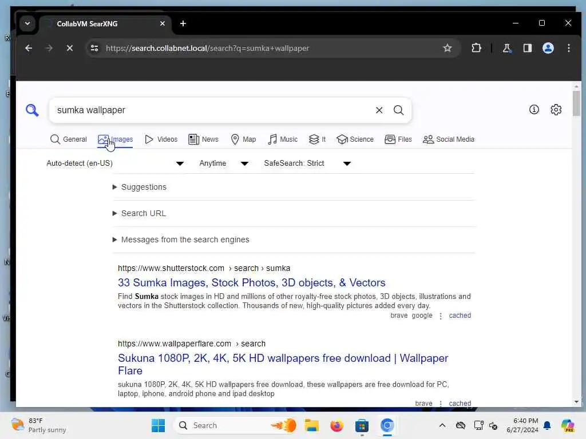The image size is (586, 439).
Task: Switch to the Videos category tab
Action: tap(161, 139)
